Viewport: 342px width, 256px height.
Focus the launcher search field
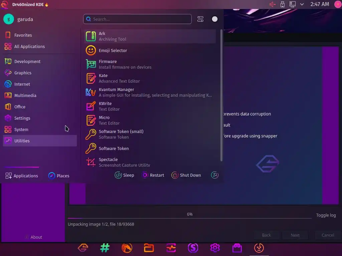(x=137, y=19)
